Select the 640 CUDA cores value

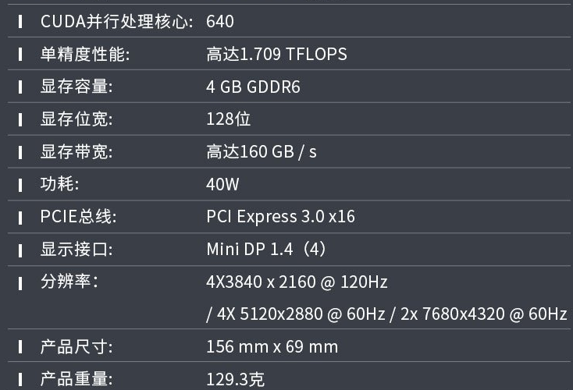(x=220, y=21)
